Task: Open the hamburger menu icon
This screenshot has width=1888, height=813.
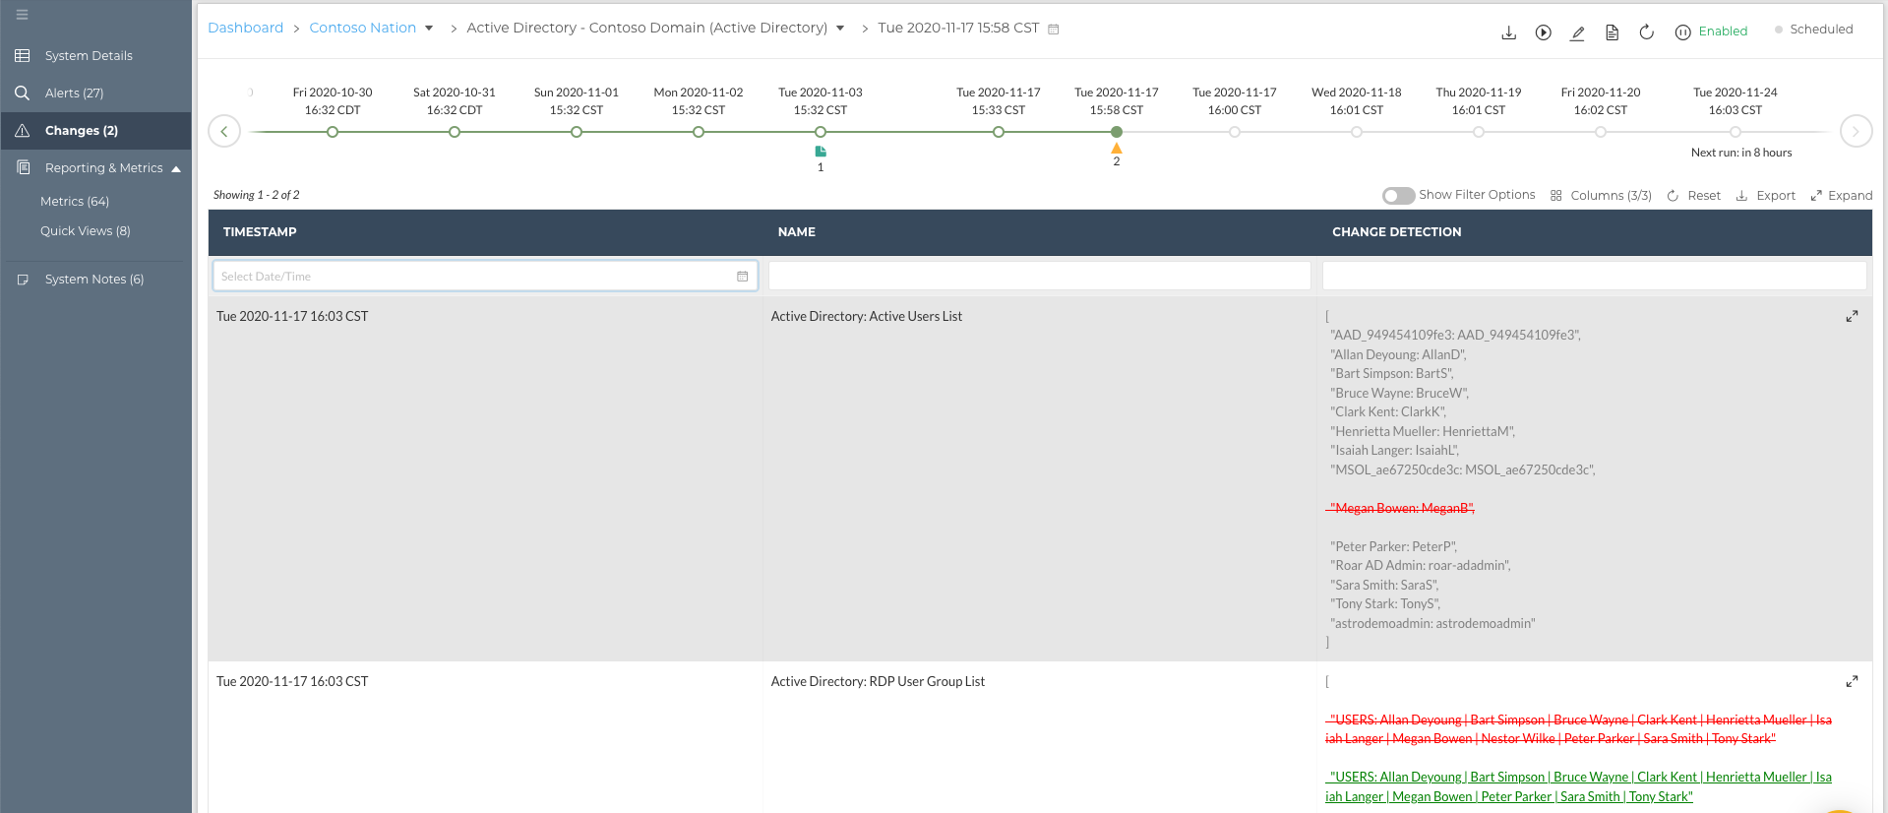Action: coord(22,15)
